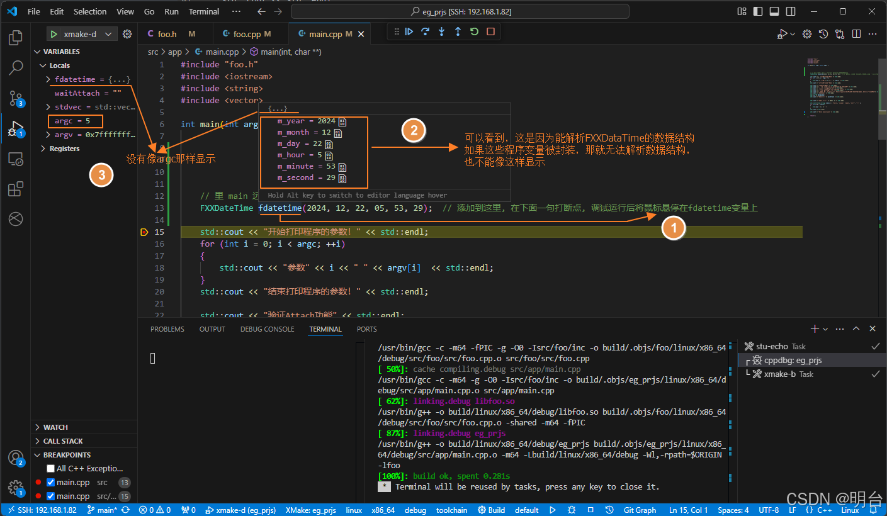Expand the WATCH section
Image resolution: width=887 pixels, height=516 pixels.
tap(37, 427)
